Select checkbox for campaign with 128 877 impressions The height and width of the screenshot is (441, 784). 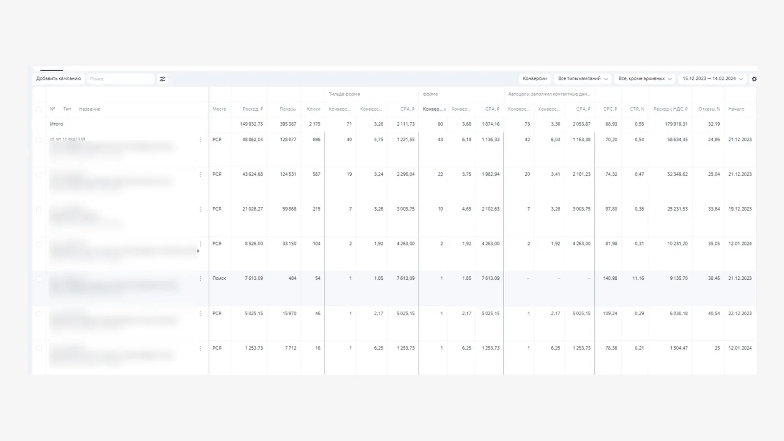coord(39,140)
